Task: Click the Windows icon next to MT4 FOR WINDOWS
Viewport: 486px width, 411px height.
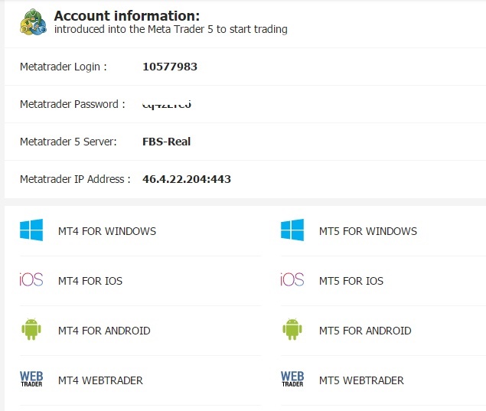Action: [x=31, y=230]
